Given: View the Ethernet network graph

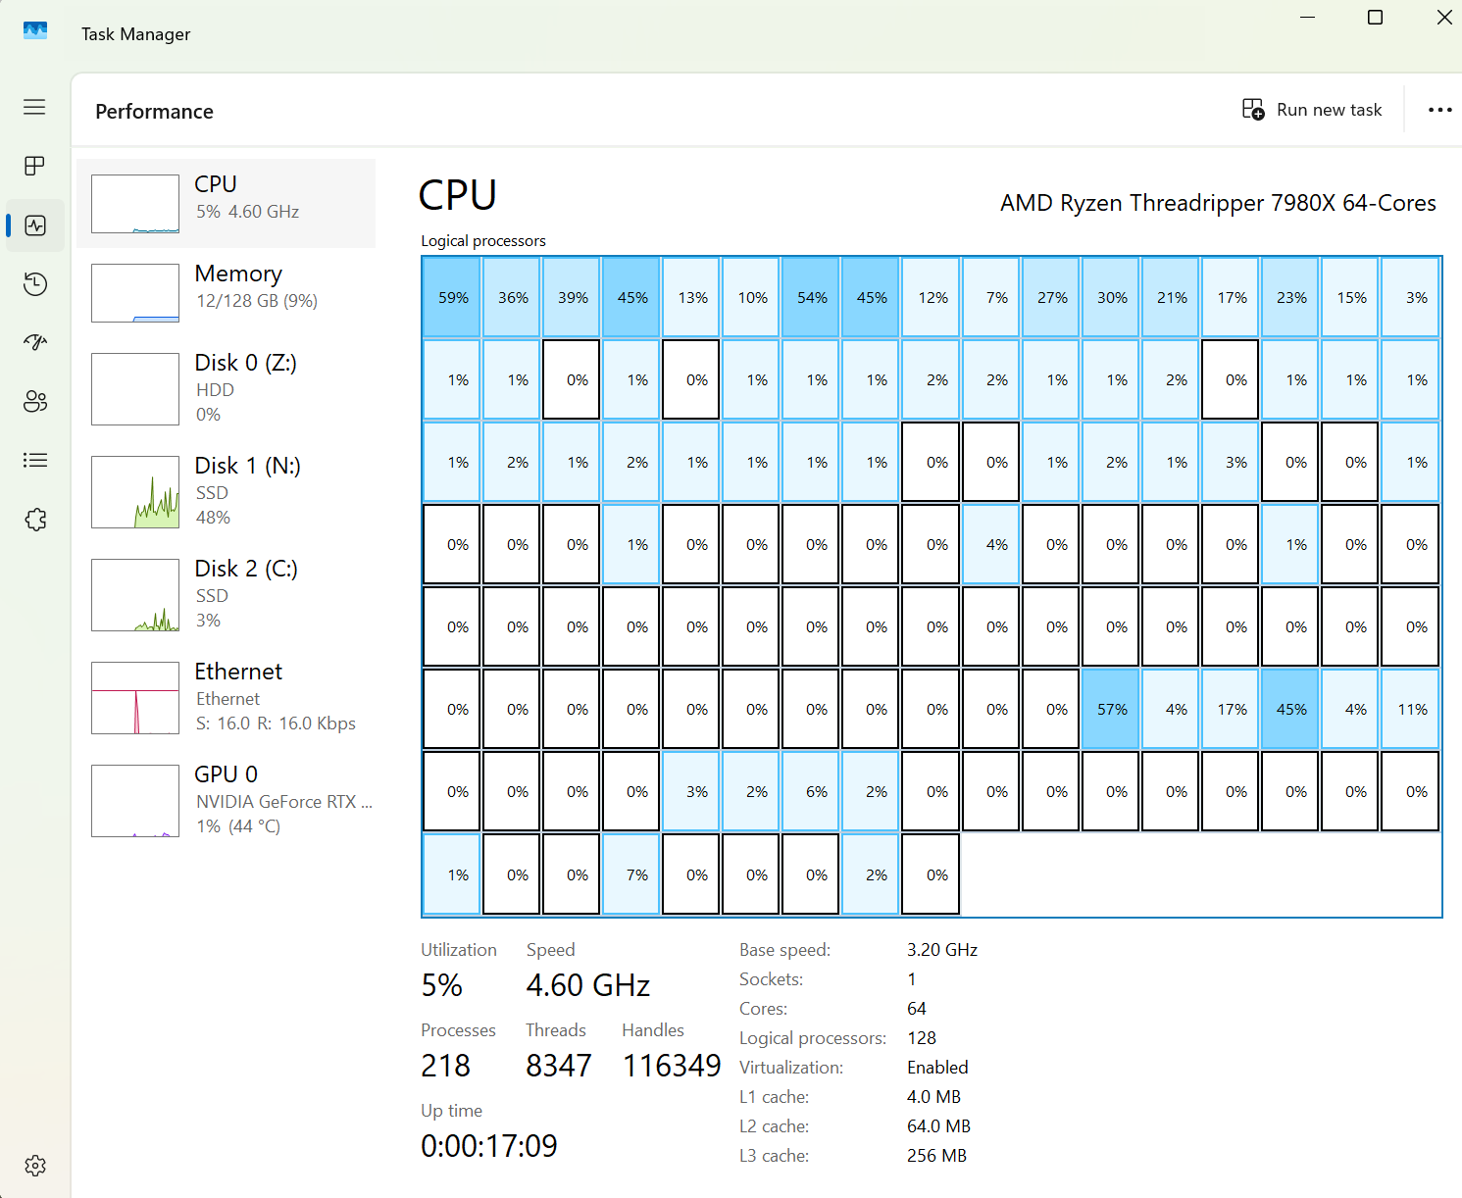Looking at the screenshot, I should tap(227, 697).
